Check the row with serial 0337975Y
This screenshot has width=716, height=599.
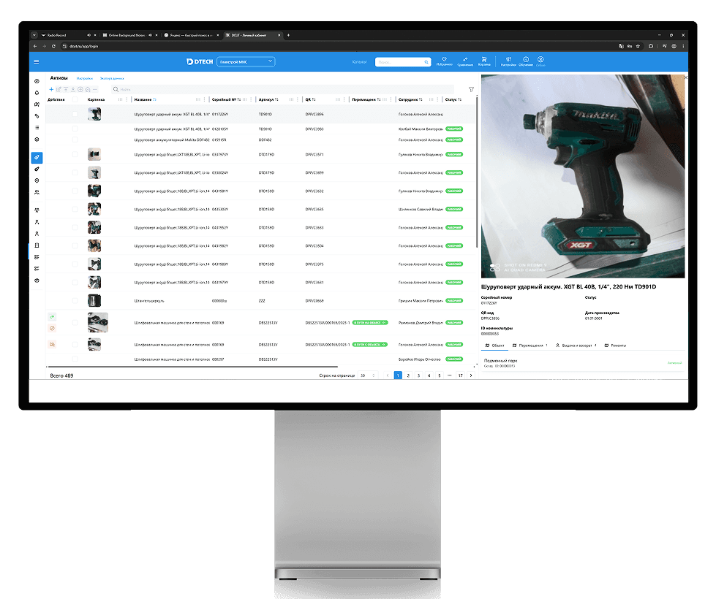point(75,155)
